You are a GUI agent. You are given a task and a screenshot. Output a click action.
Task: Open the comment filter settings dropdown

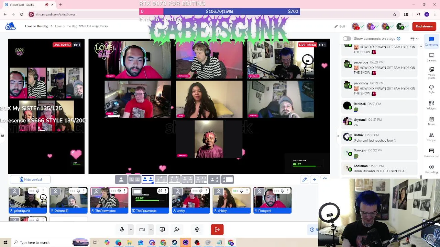pyautogui.click(x=414, y=39)
